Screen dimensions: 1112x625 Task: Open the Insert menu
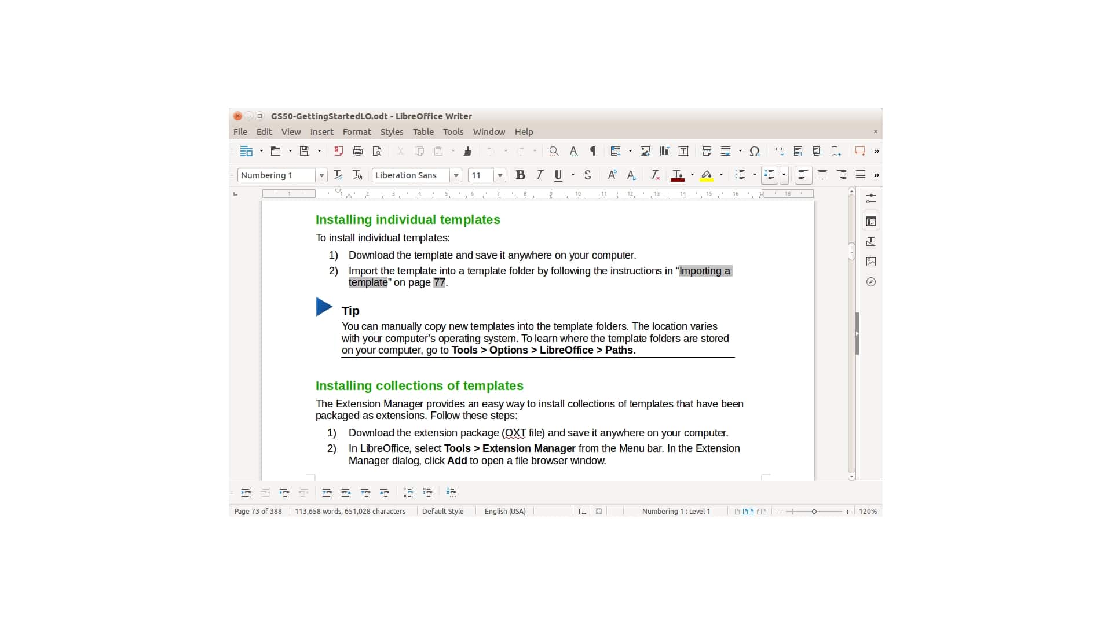click(x=321, y=131)
